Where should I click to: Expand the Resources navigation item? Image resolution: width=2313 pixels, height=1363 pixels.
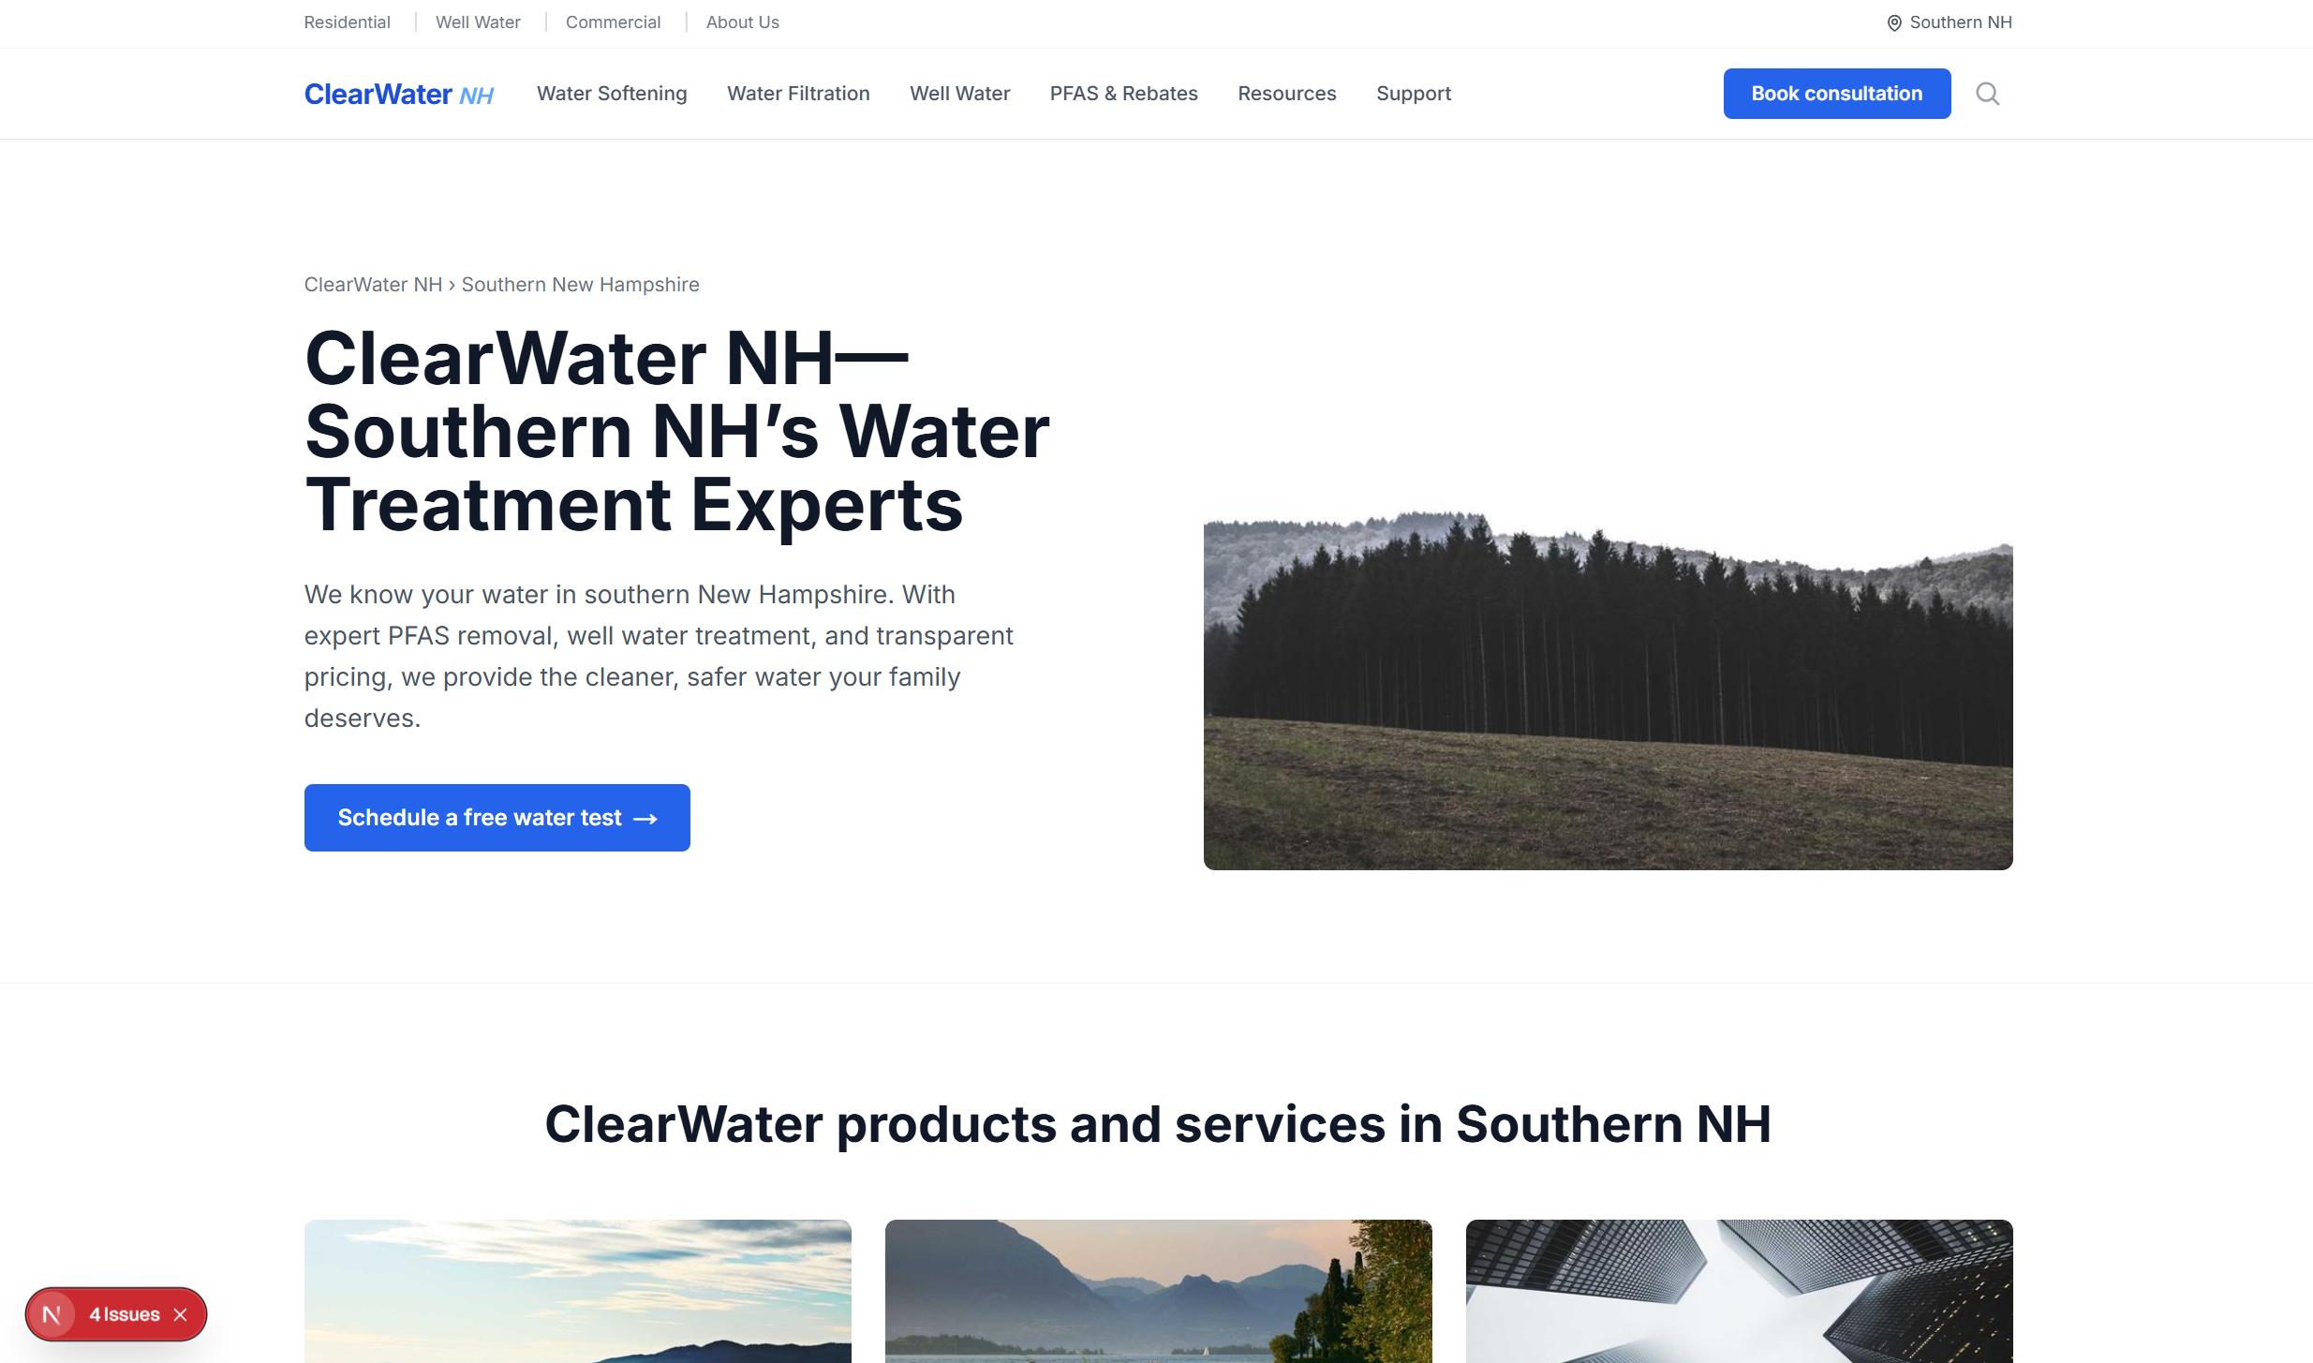[x=1286, y=94]
